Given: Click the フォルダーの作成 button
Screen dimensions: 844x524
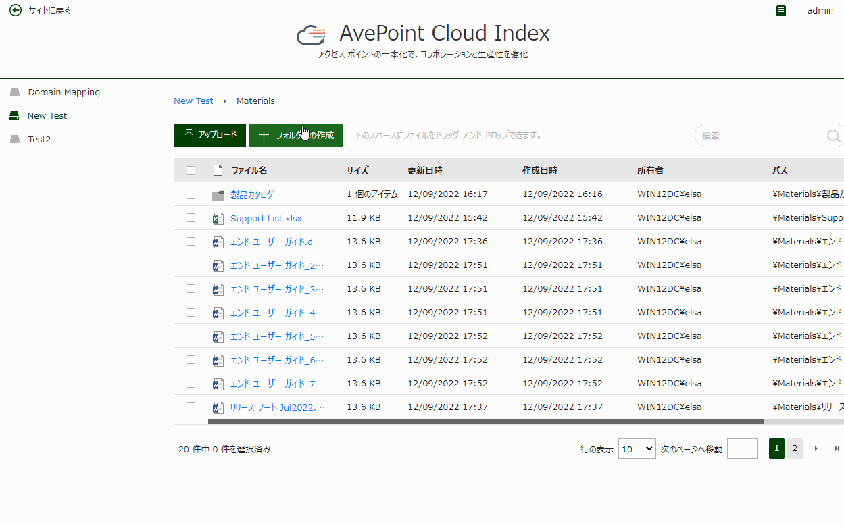Looking at the screenshot, I should click(296, 135).
